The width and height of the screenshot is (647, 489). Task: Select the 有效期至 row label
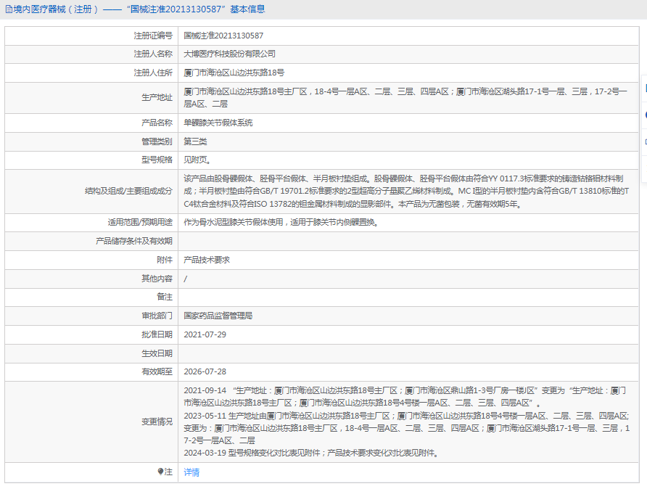pyautogui.click(x=157, y=371)
